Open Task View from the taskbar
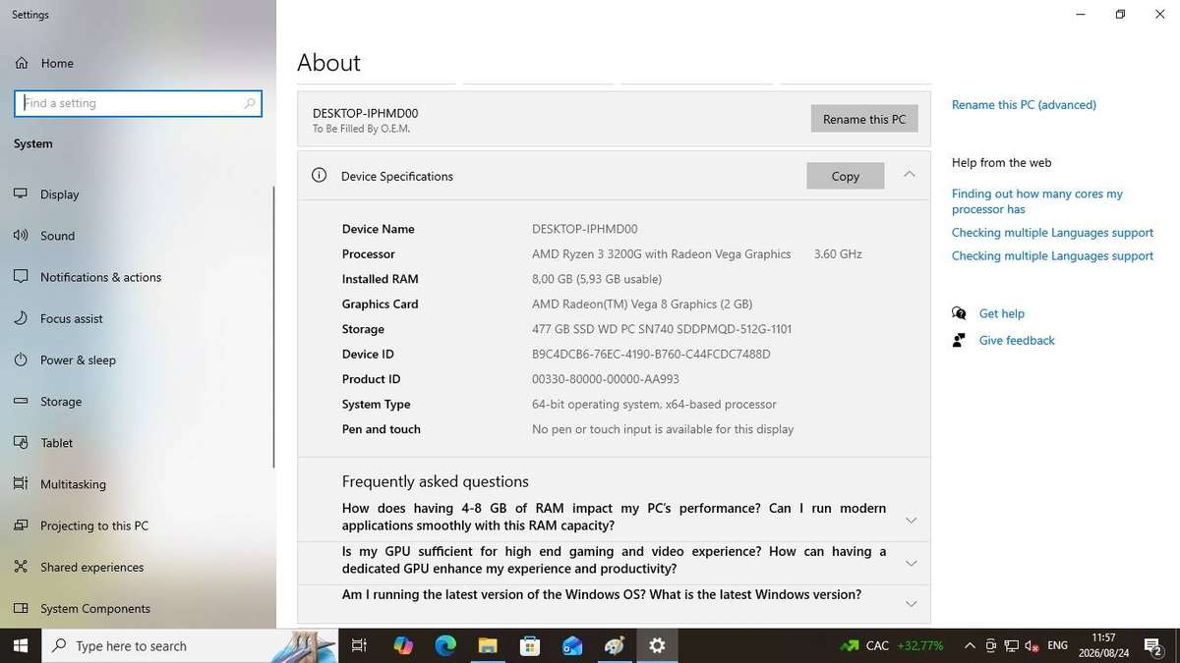Image resolution: width=1180 pixels, height=663 pixels. coord(359,645)
